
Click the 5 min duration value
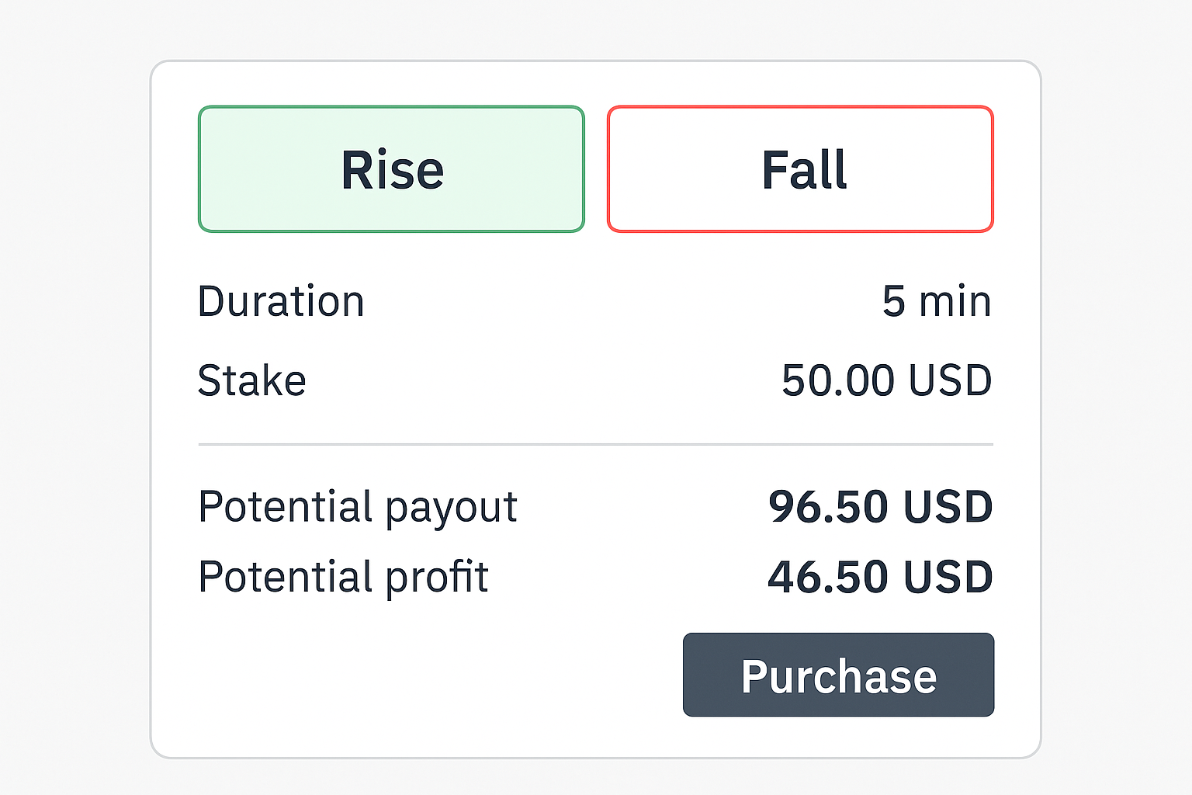(937, 301)
